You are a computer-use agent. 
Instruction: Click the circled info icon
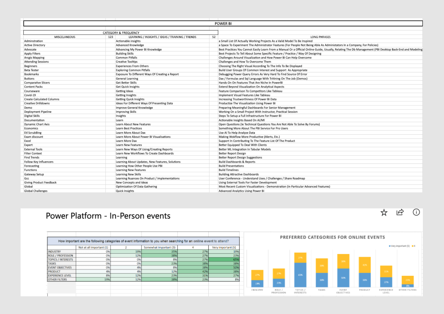pyautogui.click(x=416, y=212)
